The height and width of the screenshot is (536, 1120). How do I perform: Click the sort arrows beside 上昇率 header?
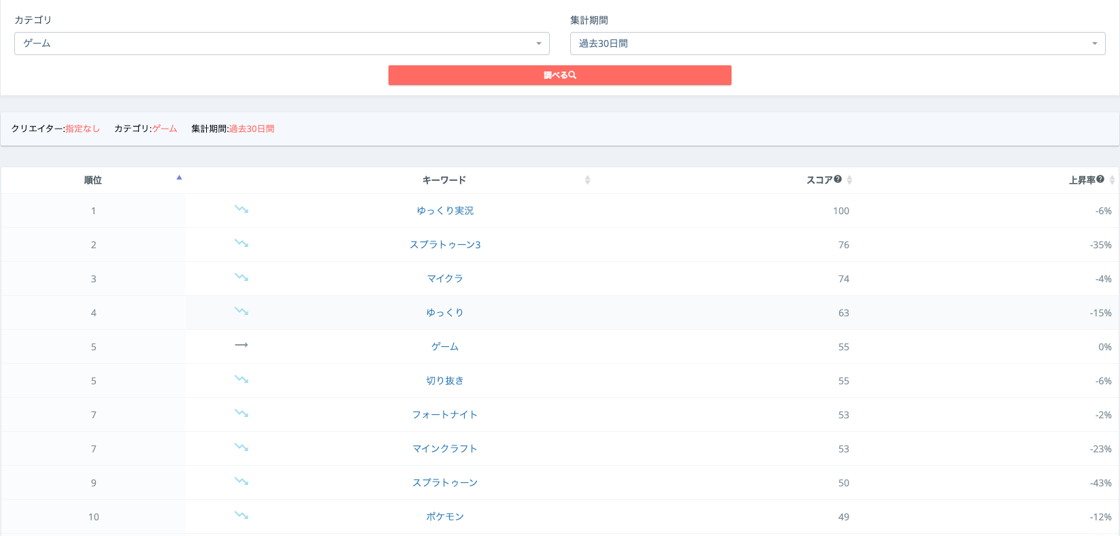1112,180
